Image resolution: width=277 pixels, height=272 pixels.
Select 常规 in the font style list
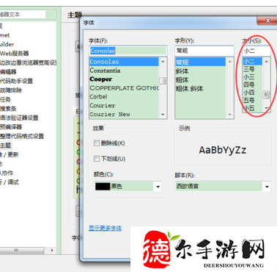pyautogui.click(x=200, y=62)
